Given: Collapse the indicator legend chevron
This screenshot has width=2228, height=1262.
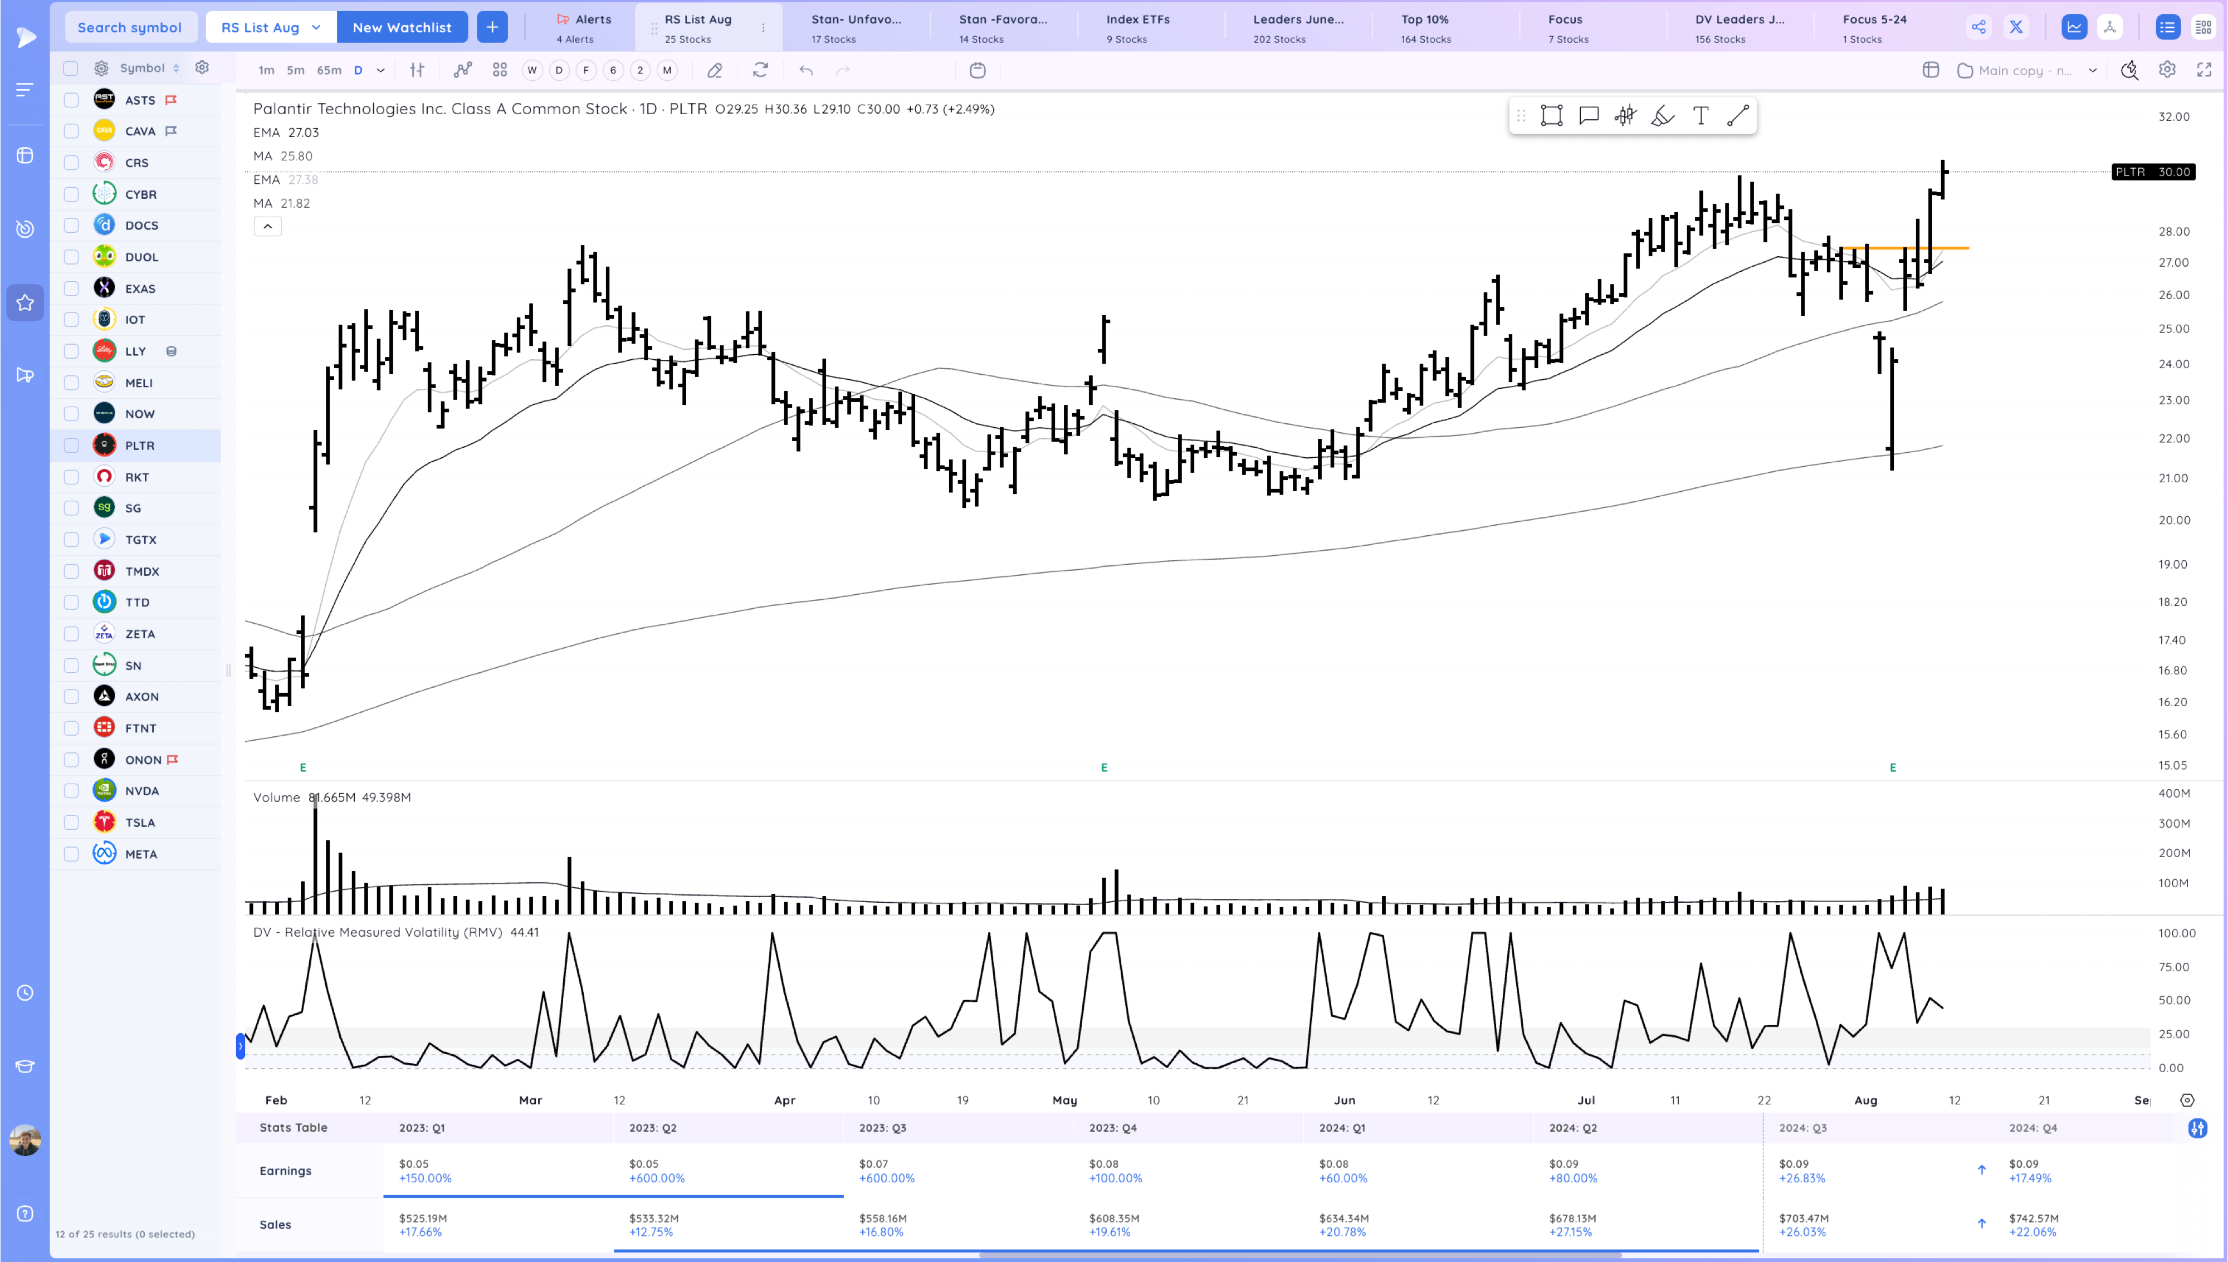Looking at the screenshot, I should 268,226.
